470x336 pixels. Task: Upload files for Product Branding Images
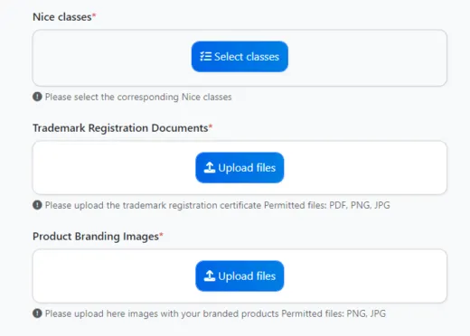(240, 276)
